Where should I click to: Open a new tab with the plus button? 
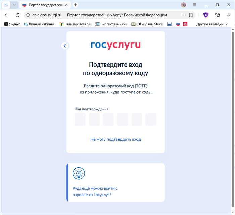click(75, 5)
